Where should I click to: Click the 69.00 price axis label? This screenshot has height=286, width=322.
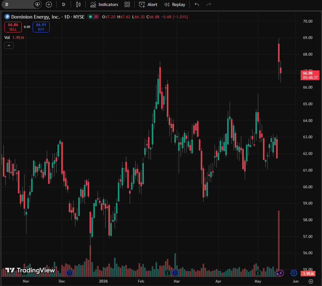tap(308, 38)
